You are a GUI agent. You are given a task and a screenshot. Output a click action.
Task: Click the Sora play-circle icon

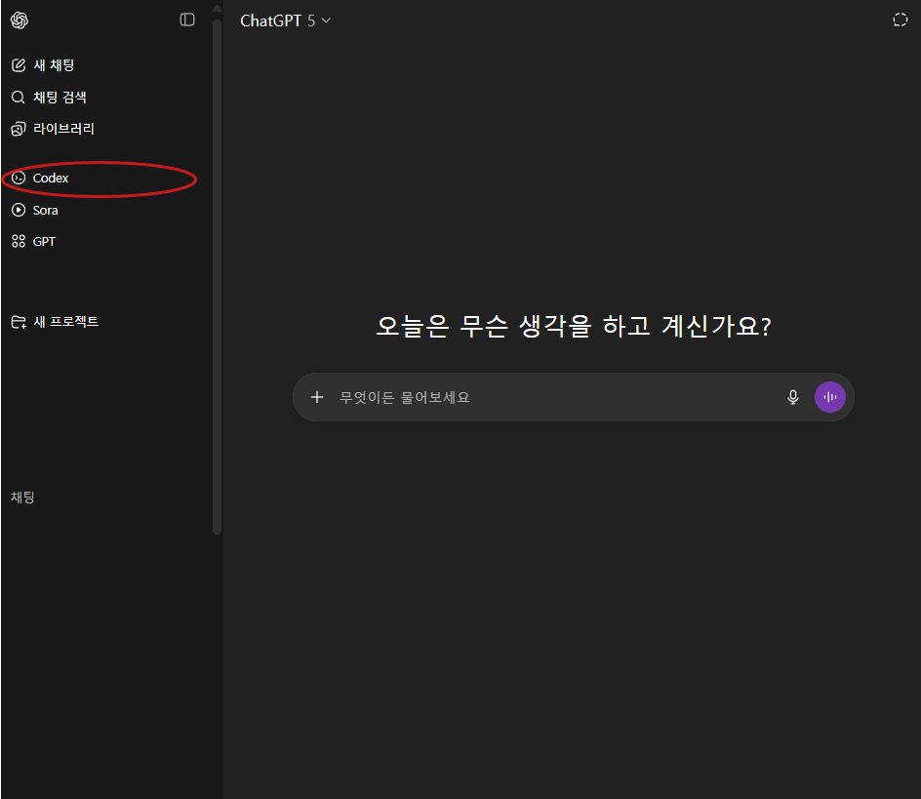pyautogui.click(x=18, y=210)
